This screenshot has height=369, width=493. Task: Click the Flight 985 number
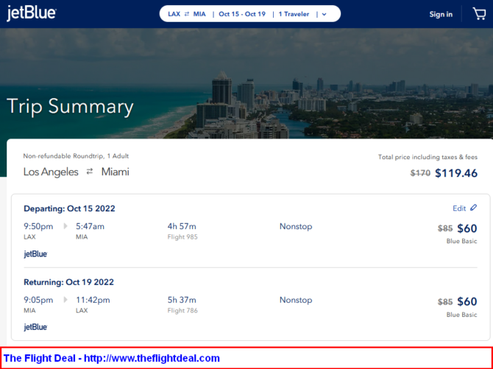tap(182, 237)
